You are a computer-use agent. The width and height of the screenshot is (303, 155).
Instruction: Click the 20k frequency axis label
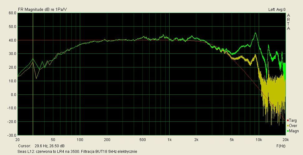pos(286,140)
